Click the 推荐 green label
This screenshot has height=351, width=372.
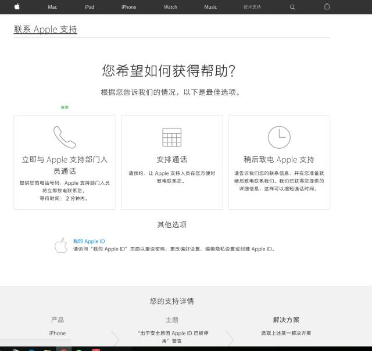pos(65,108)
